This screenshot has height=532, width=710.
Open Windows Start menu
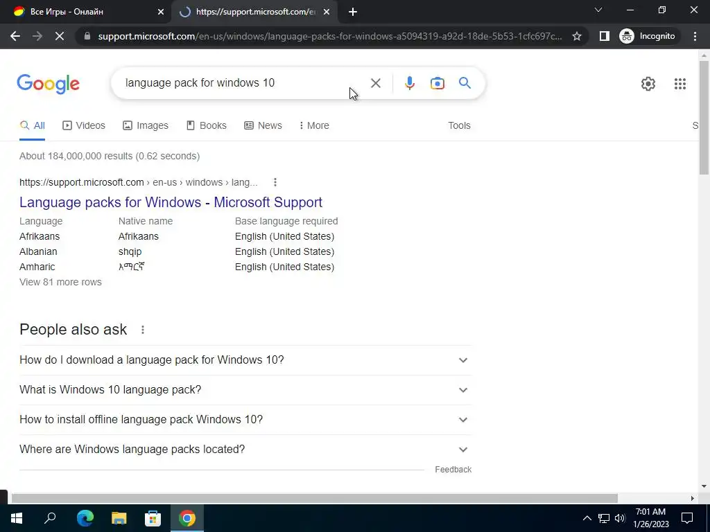tap(17, 518)
